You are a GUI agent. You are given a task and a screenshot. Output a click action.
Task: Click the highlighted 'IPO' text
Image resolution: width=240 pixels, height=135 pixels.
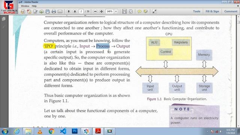pyautogui.click(x=49, y=46)
